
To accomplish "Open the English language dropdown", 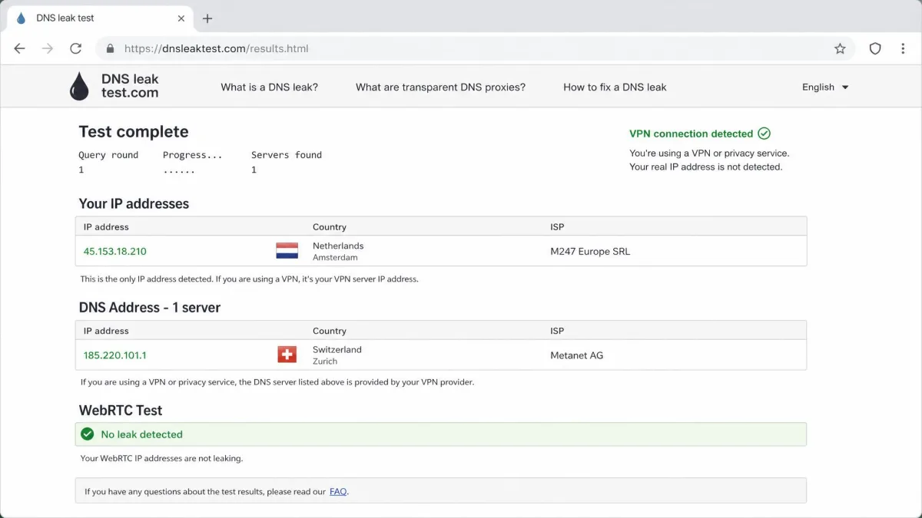I will pyautogui.click(x=825, y=87).
